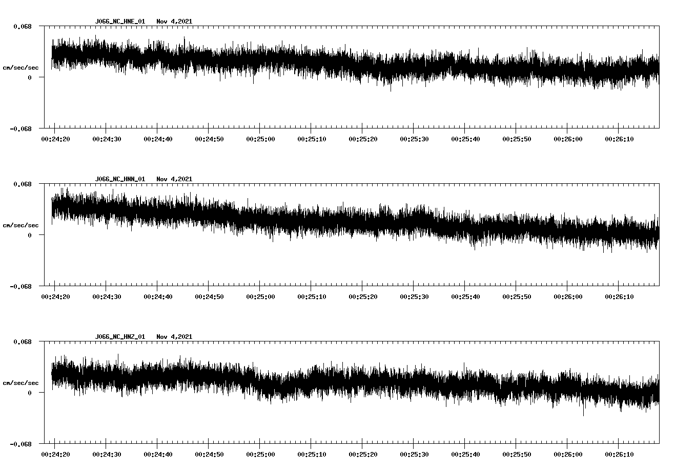Select 00:26:00 tick label under HNN plot

point(568,297)
